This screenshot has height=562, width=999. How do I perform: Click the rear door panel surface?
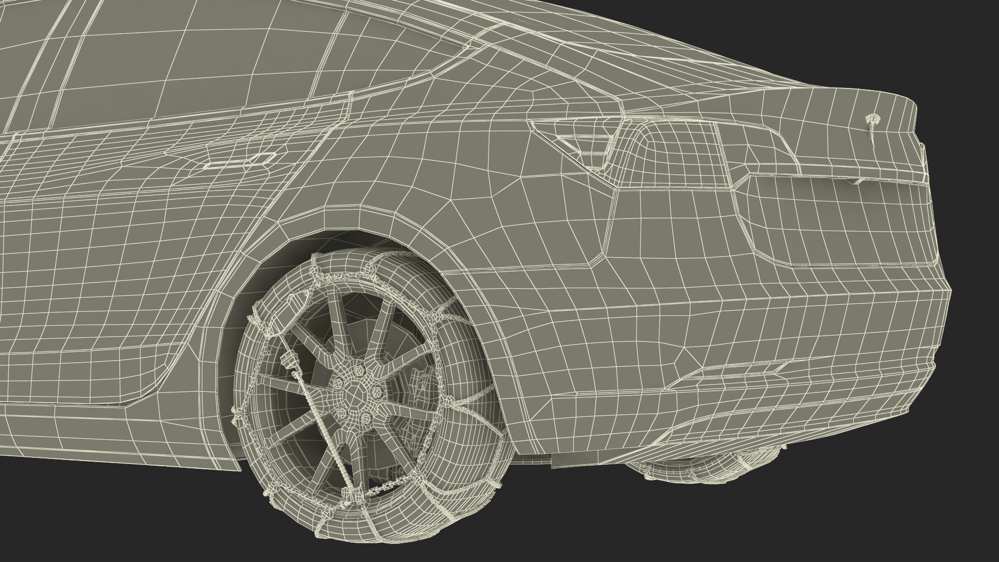[x=130, y=271]
